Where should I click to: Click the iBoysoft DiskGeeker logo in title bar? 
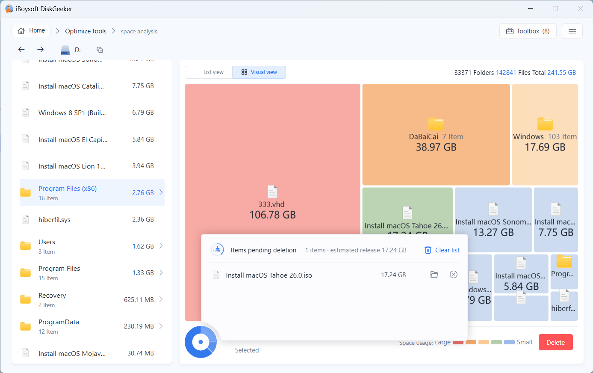coord(9,9)
